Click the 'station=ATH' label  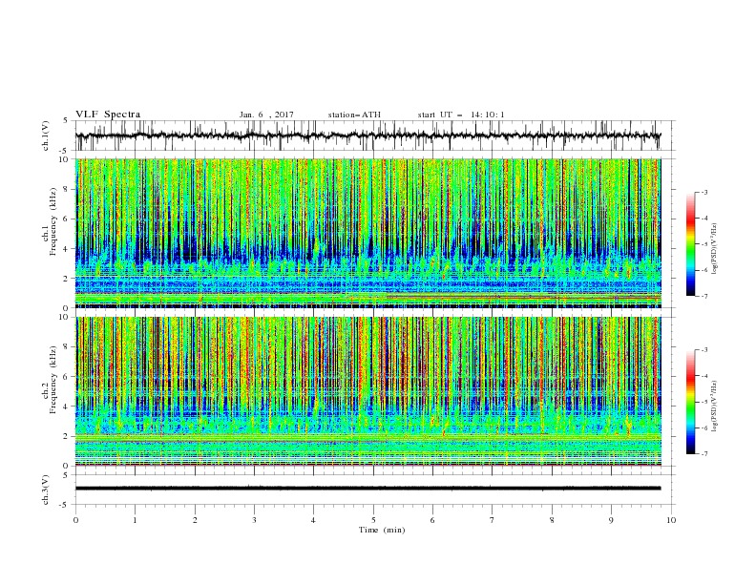click(354, 115)
